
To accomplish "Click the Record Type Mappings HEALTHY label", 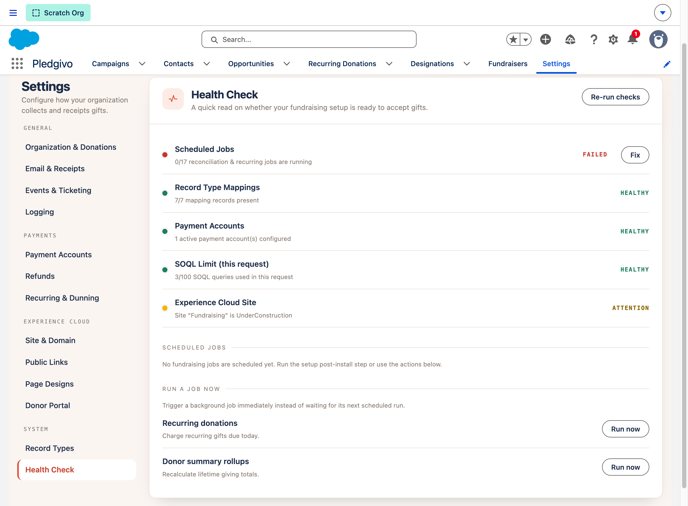I will pos(635,193).
